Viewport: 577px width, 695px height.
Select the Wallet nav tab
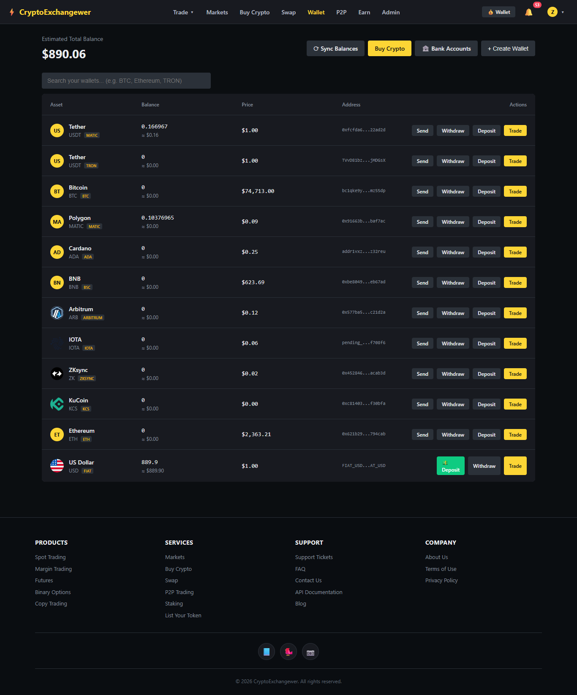click(x=316, y=12)
